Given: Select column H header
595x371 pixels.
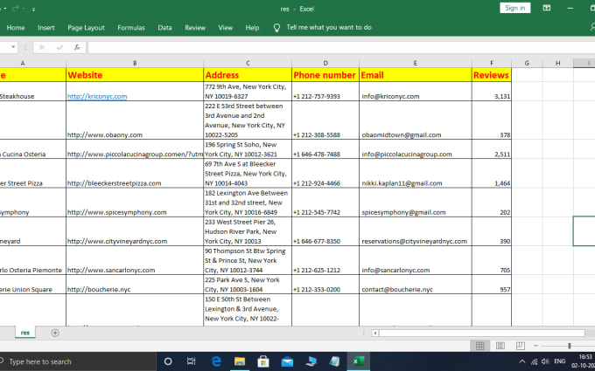Looking at the screenshot, I should coord(558,63).
